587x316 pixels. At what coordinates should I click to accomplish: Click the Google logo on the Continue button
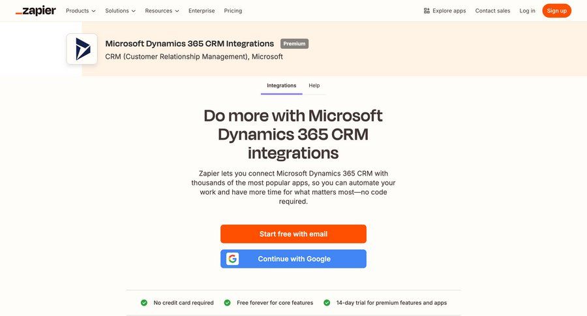point(232,259)
